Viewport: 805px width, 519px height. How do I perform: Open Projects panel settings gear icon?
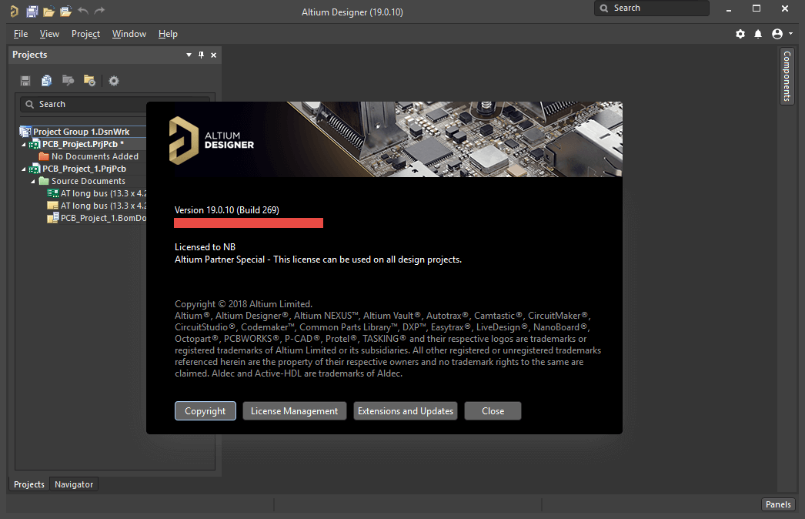114,81
